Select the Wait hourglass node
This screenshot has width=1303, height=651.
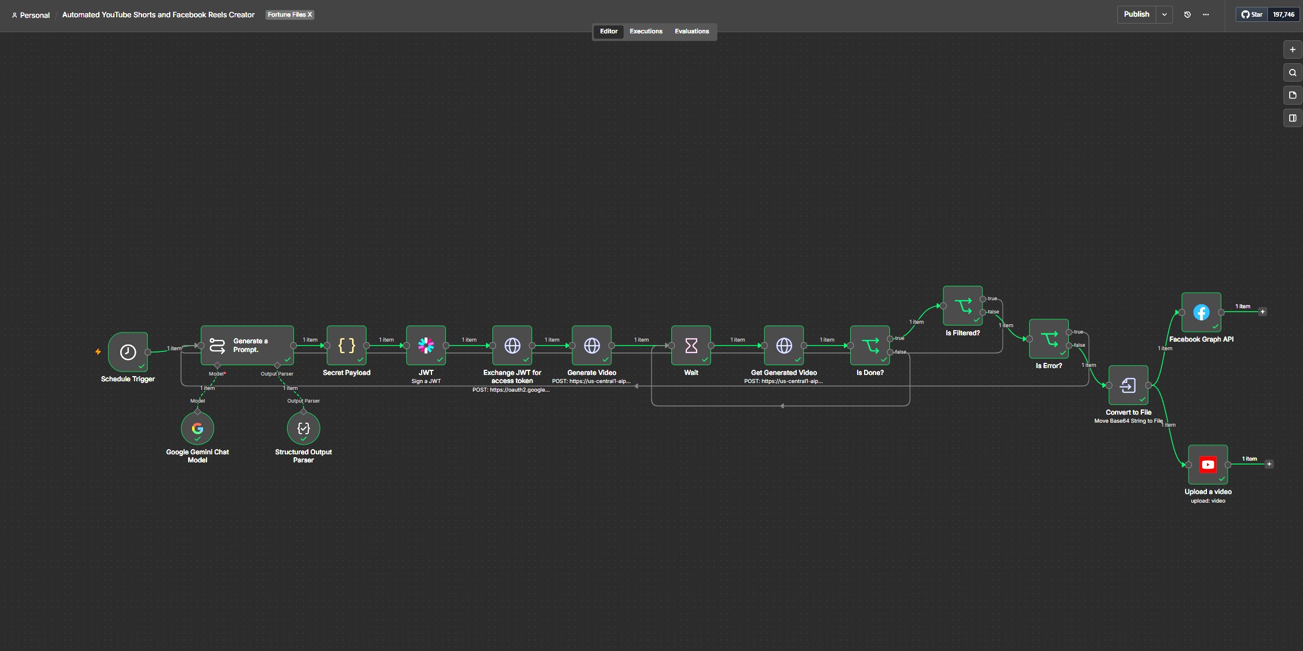click(x=691, y=346)
